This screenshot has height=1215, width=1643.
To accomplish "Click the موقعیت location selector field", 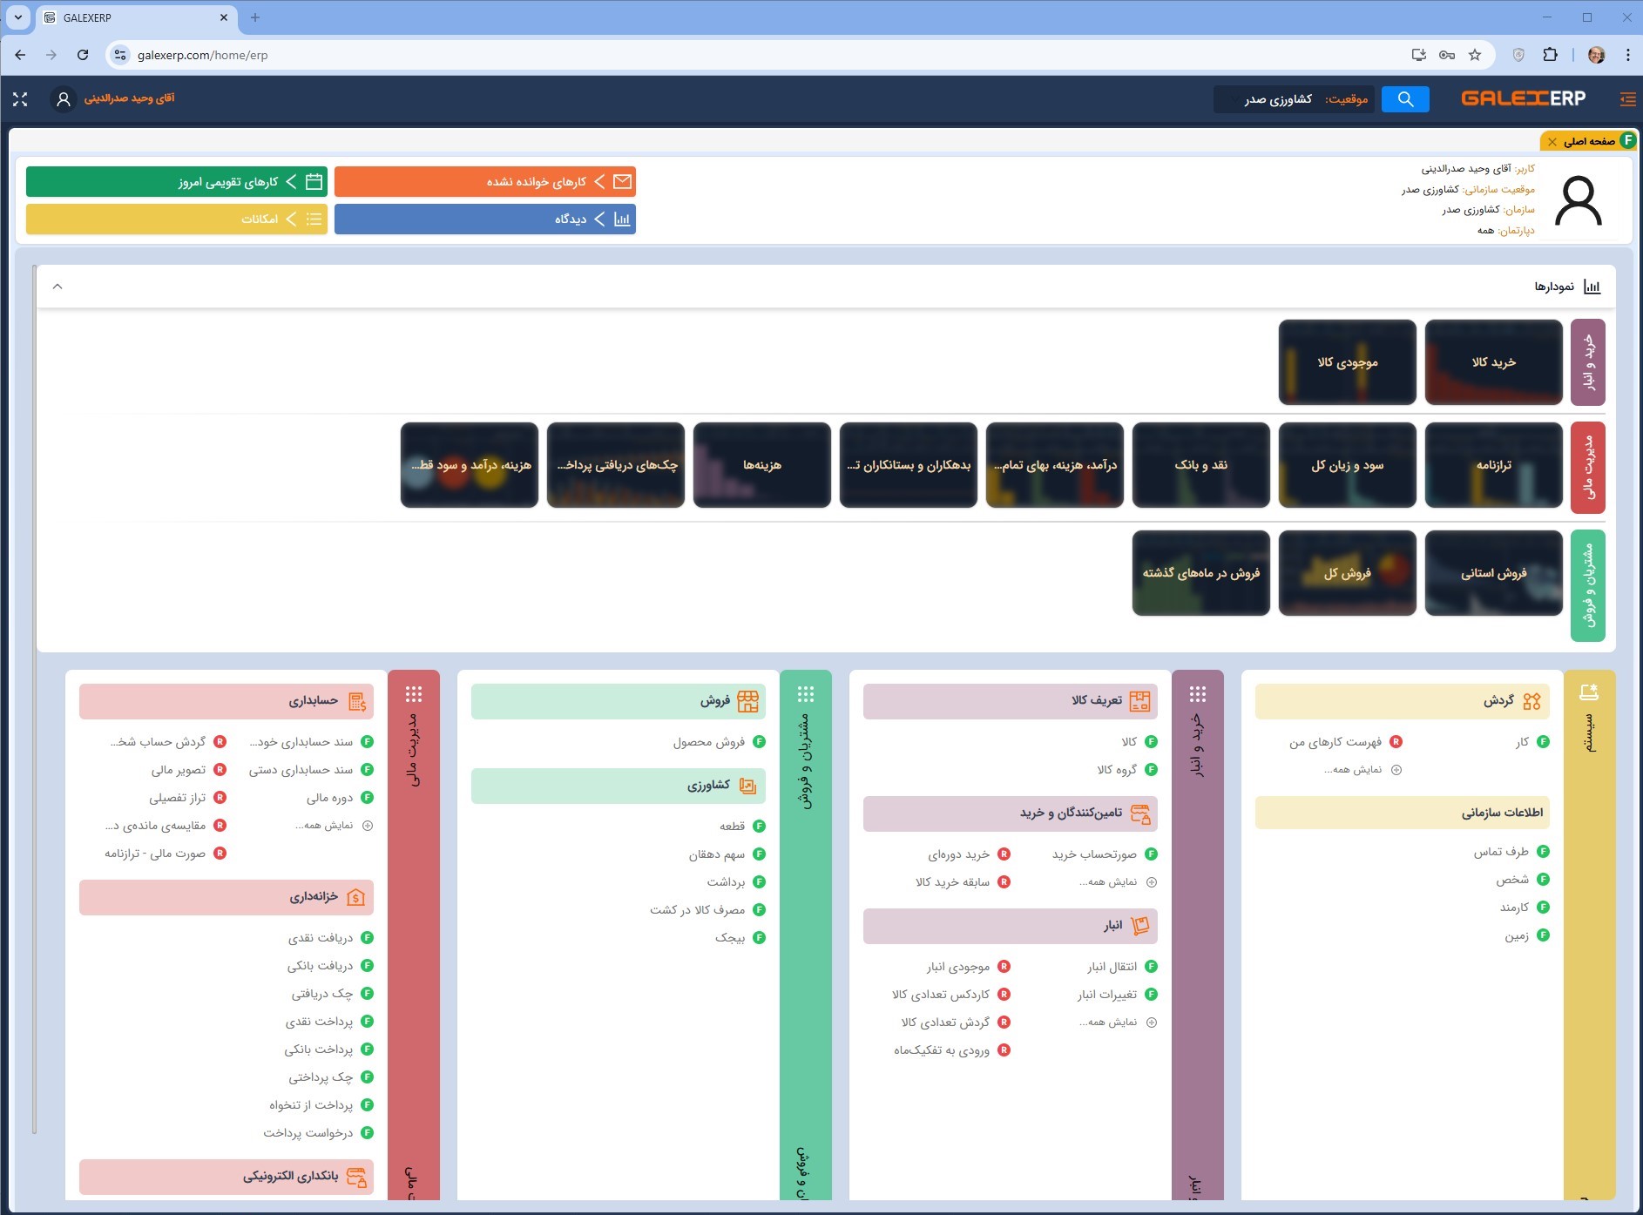I will pyautogui.click(x=1294, y=99).
